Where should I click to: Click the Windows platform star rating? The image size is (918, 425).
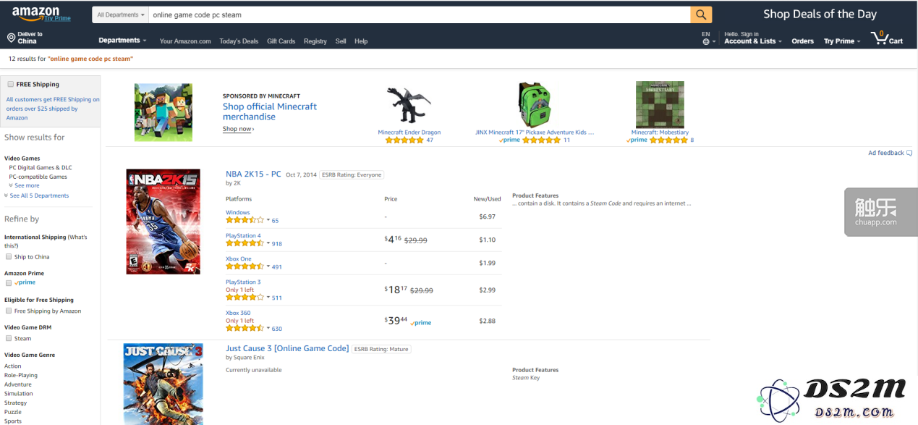pyautogui.click(x=245, y=220)
